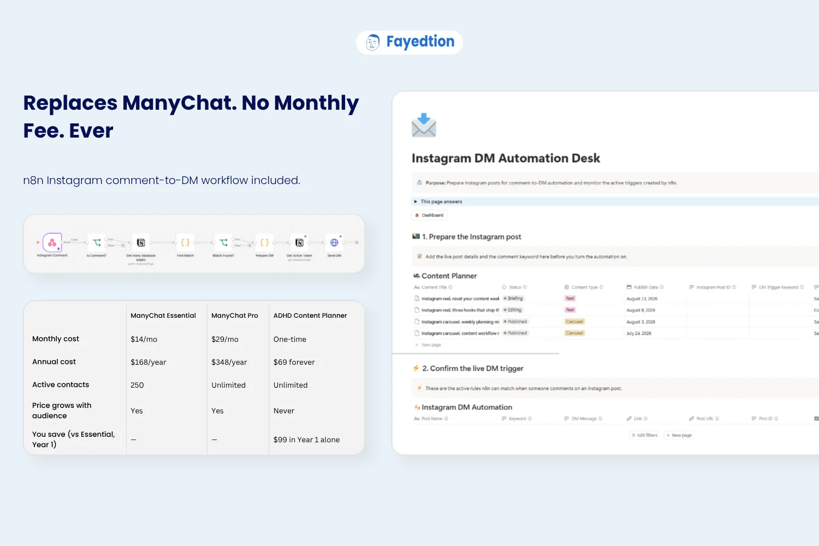The width and height of the screenshot is (819, 546).
Task: Click the info icon beside Keyword column
Action: click(530, 419)
